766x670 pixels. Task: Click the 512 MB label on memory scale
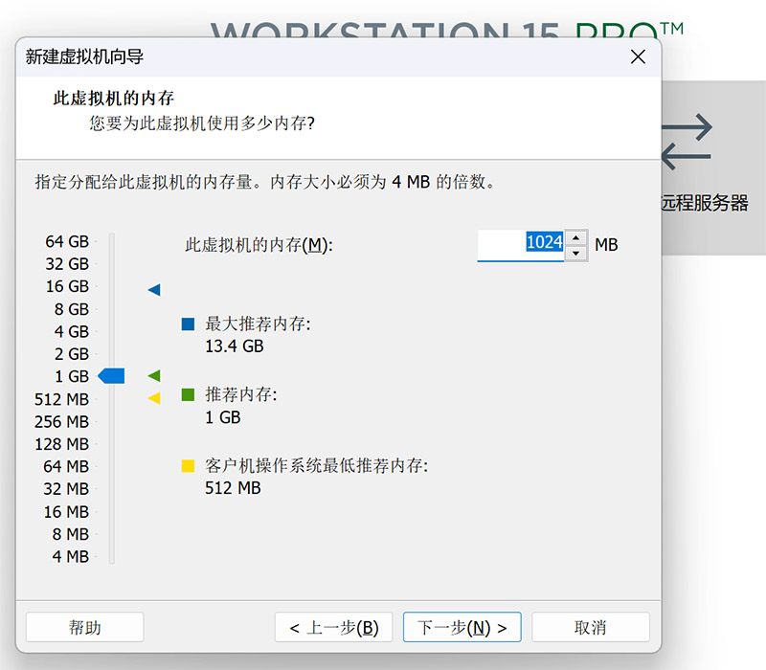63,399
